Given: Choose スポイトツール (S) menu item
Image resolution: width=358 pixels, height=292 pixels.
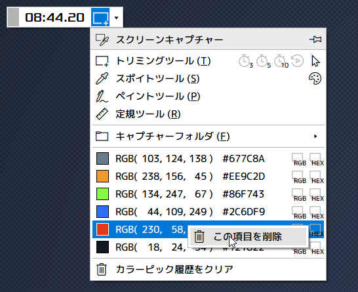Looking at the screenshot, I should pyautogui.click(x=209, y=79).
